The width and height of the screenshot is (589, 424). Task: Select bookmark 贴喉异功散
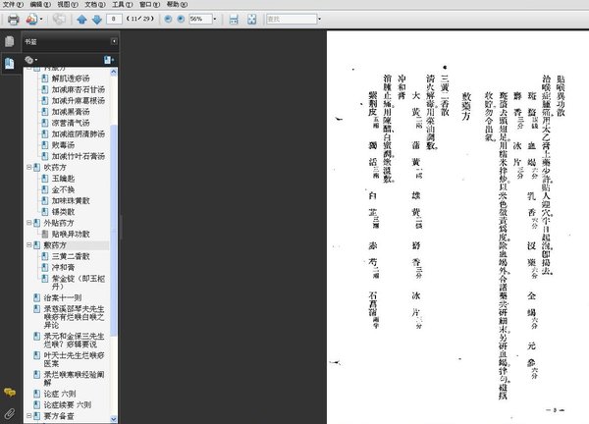71,234
